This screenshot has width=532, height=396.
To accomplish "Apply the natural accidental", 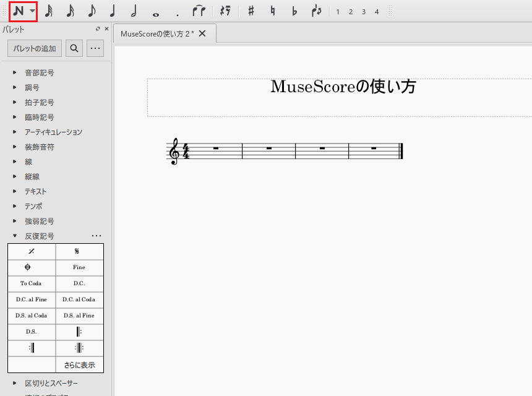I will [x=273, y=11].
